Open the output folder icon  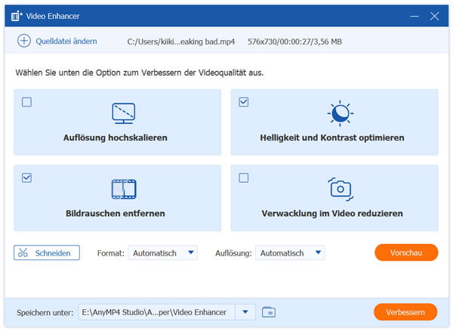tap(269, 312)
